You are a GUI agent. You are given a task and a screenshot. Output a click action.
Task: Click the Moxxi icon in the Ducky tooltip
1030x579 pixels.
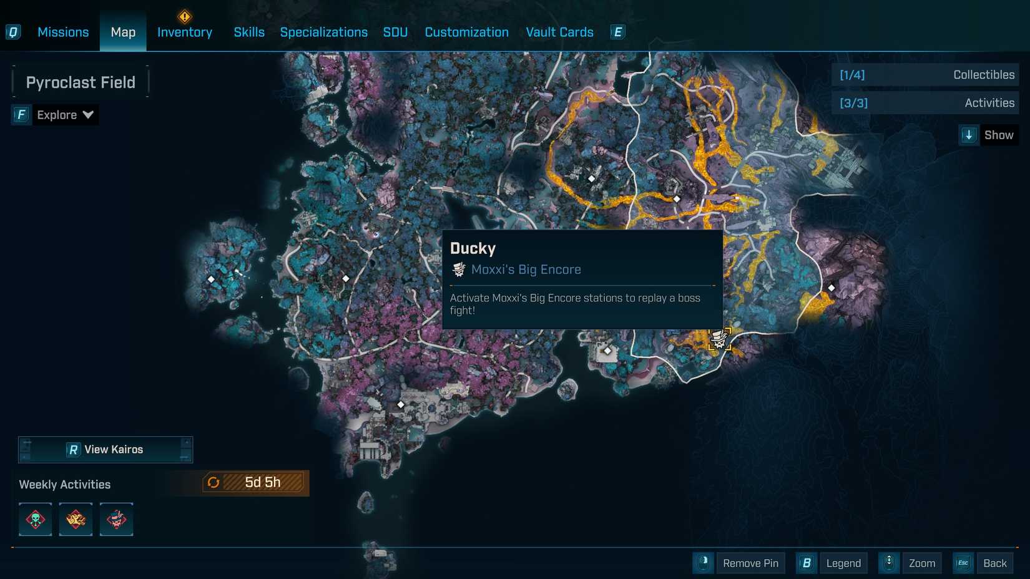coord(459,270)
